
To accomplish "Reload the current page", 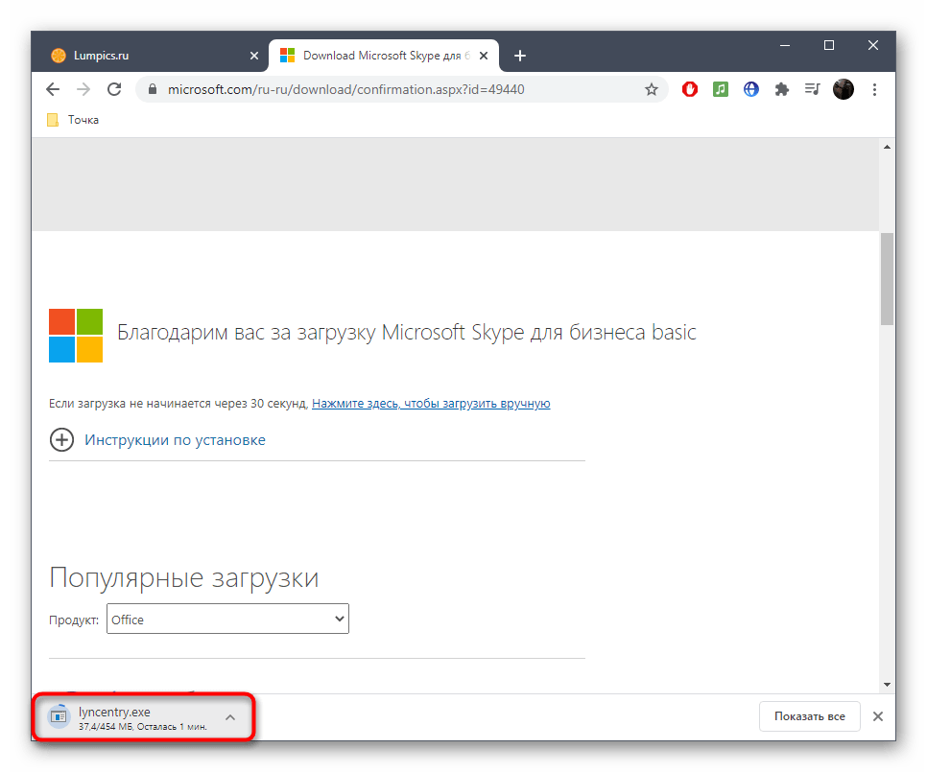I will (x=114, y=89).
